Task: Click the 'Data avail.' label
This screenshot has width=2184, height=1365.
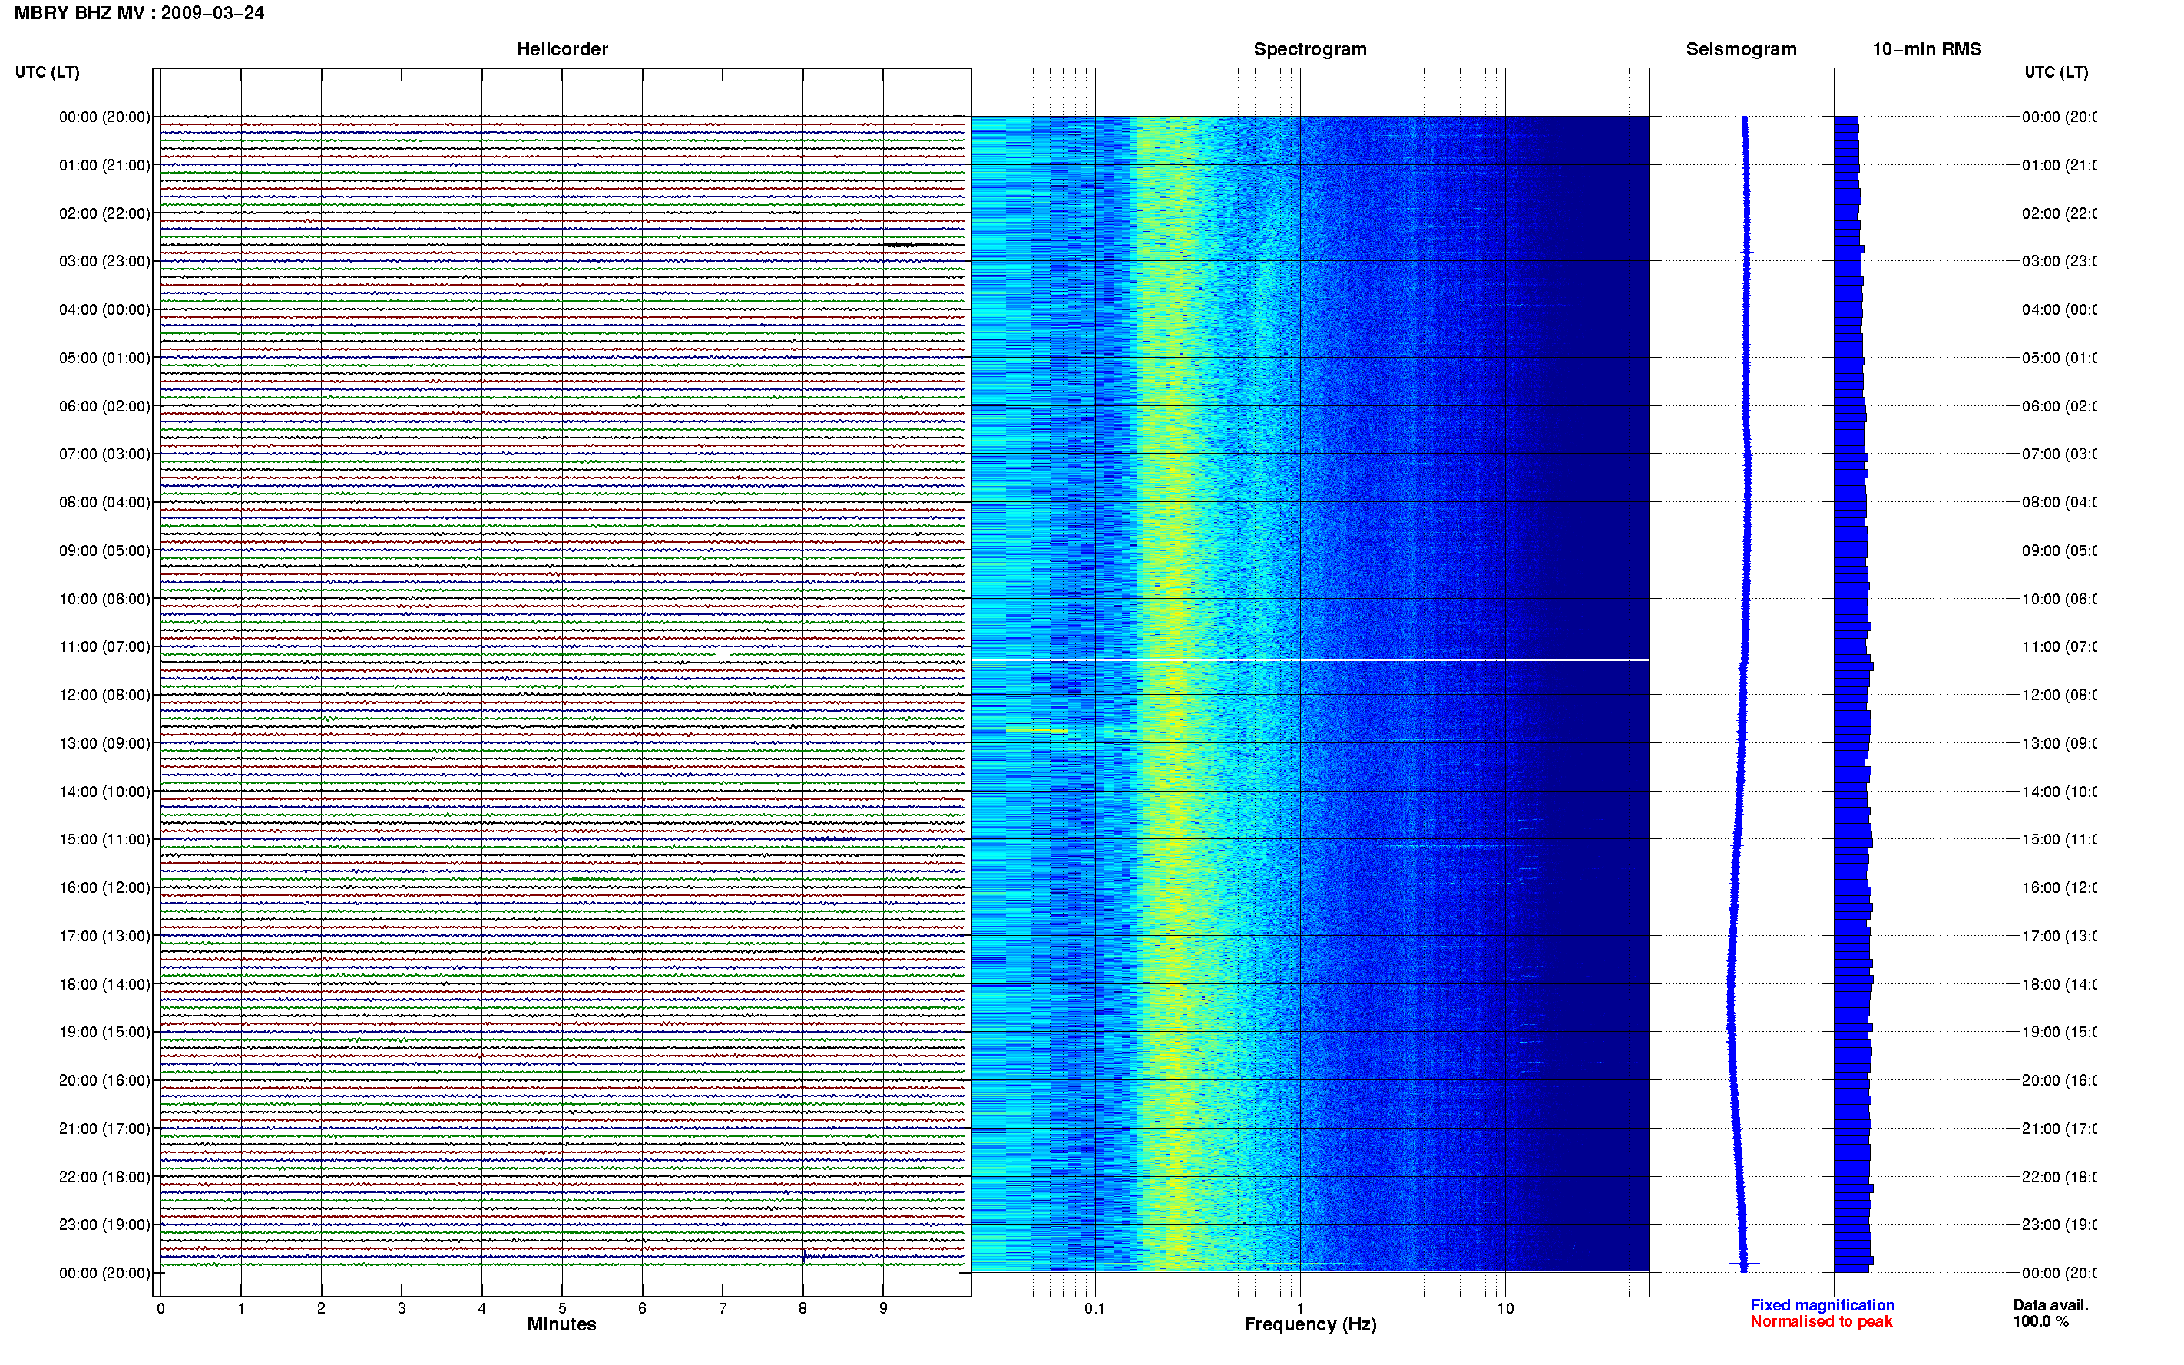Action: tap(2050, 1305)
